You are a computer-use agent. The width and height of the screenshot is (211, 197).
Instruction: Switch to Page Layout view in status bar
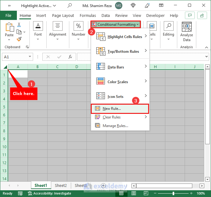(134, 193)
